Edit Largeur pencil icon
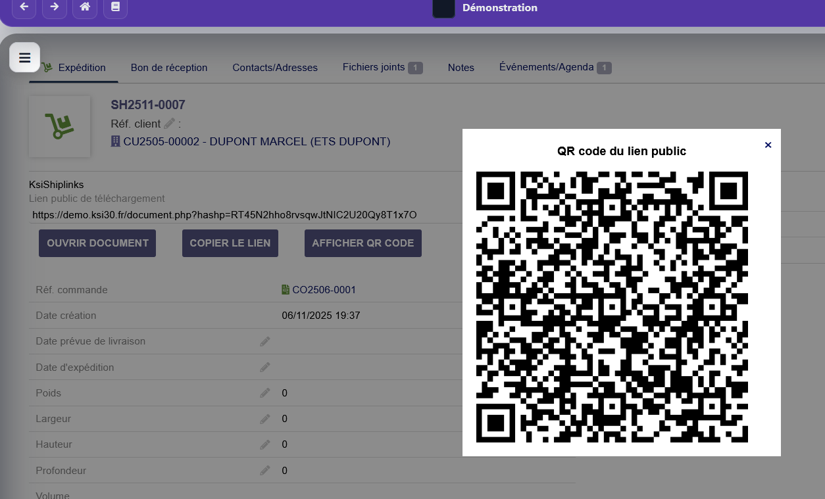Image resolution: width=825 pixels, height=499 pixels. (265, 419)
